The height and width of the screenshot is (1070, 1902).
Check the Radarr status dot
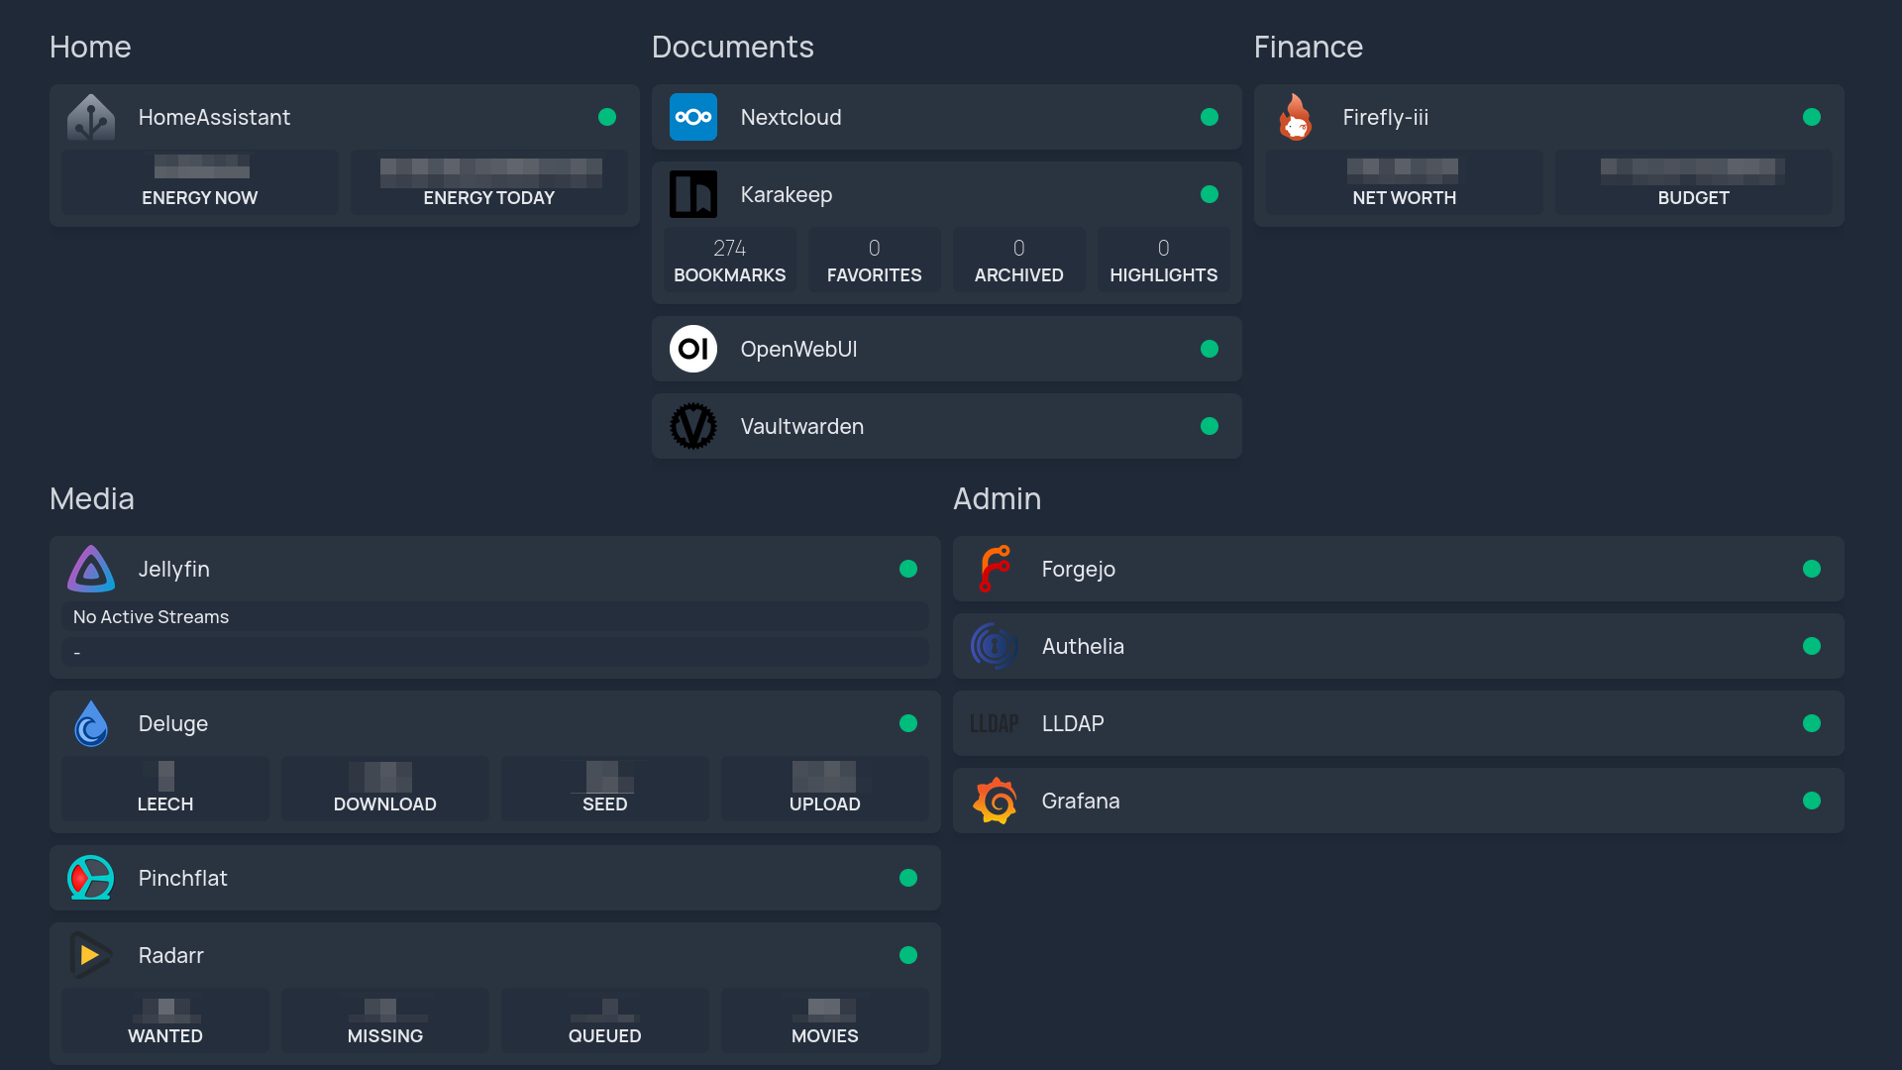coord(908,955)
